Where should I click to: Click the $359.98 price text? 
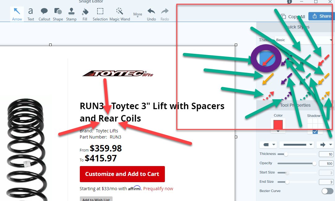(x=106, y=148)
